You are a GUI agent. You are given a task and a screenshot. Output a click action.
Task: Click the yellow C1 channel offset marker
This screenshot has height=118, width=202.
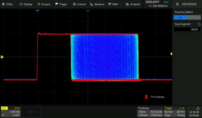(x=2, y=57)
